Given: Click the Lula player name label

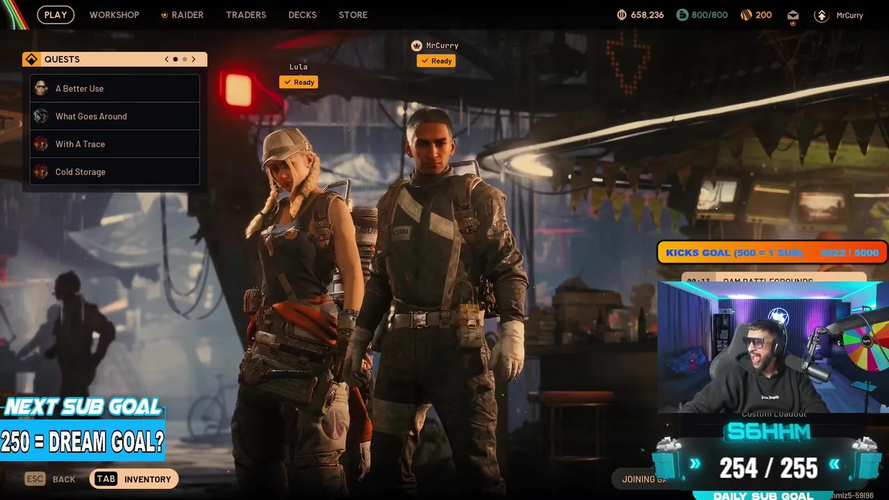Looking at the screenshot, I should pos(299,67).
